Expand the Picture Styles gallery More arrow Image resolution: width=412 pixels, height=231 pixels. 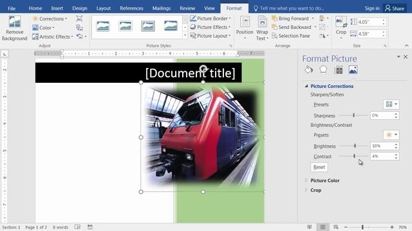(185, 35)
